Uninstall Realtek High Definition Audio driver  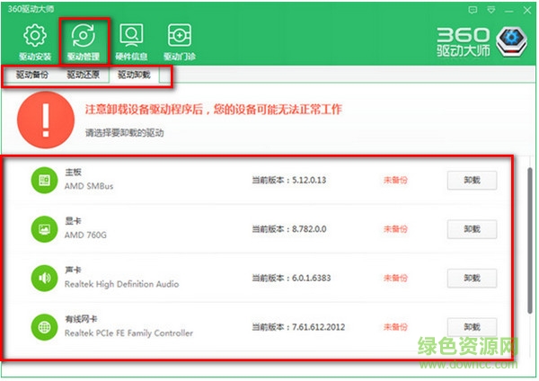point(472,278)
